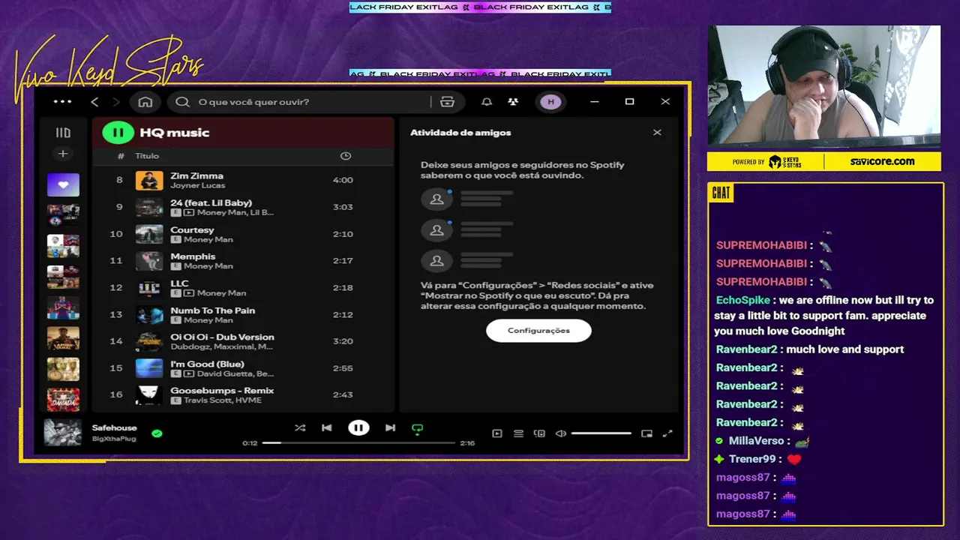Click the Safehouse now-playing album art

point(62,433)
